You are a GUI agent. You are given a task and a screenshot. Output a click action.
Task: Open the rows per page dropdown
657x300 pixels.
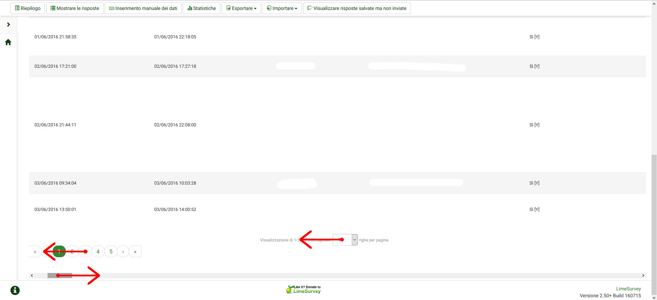[x=345, y=240]
